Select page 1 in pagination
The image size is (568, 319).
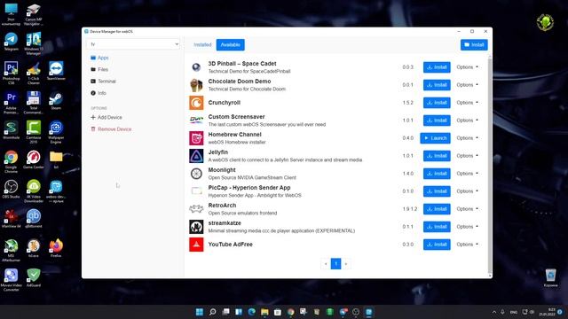pyautogui.click(x=335, y=264)
